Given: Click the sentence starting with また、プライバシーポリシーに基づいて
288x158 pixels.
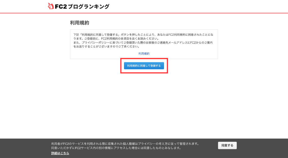Looking at the screenshot, I should (143, 44).
